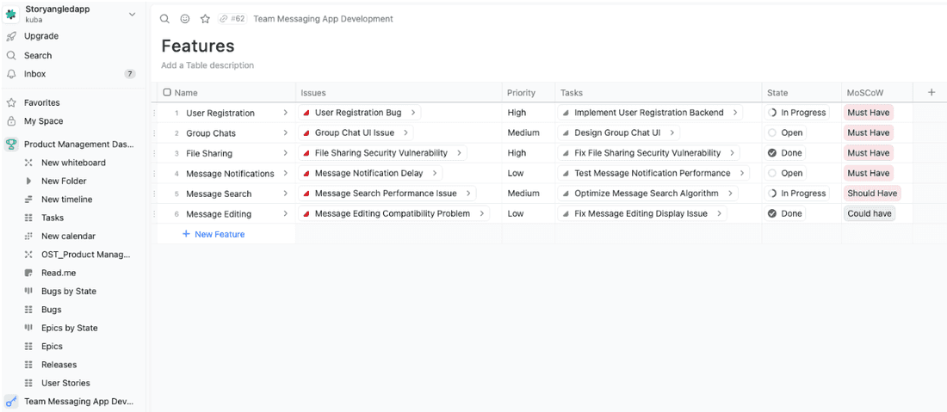947x412 pixels.
Task: Open Fix Message Editing Display Issue task
Action: tap(641, 213)
